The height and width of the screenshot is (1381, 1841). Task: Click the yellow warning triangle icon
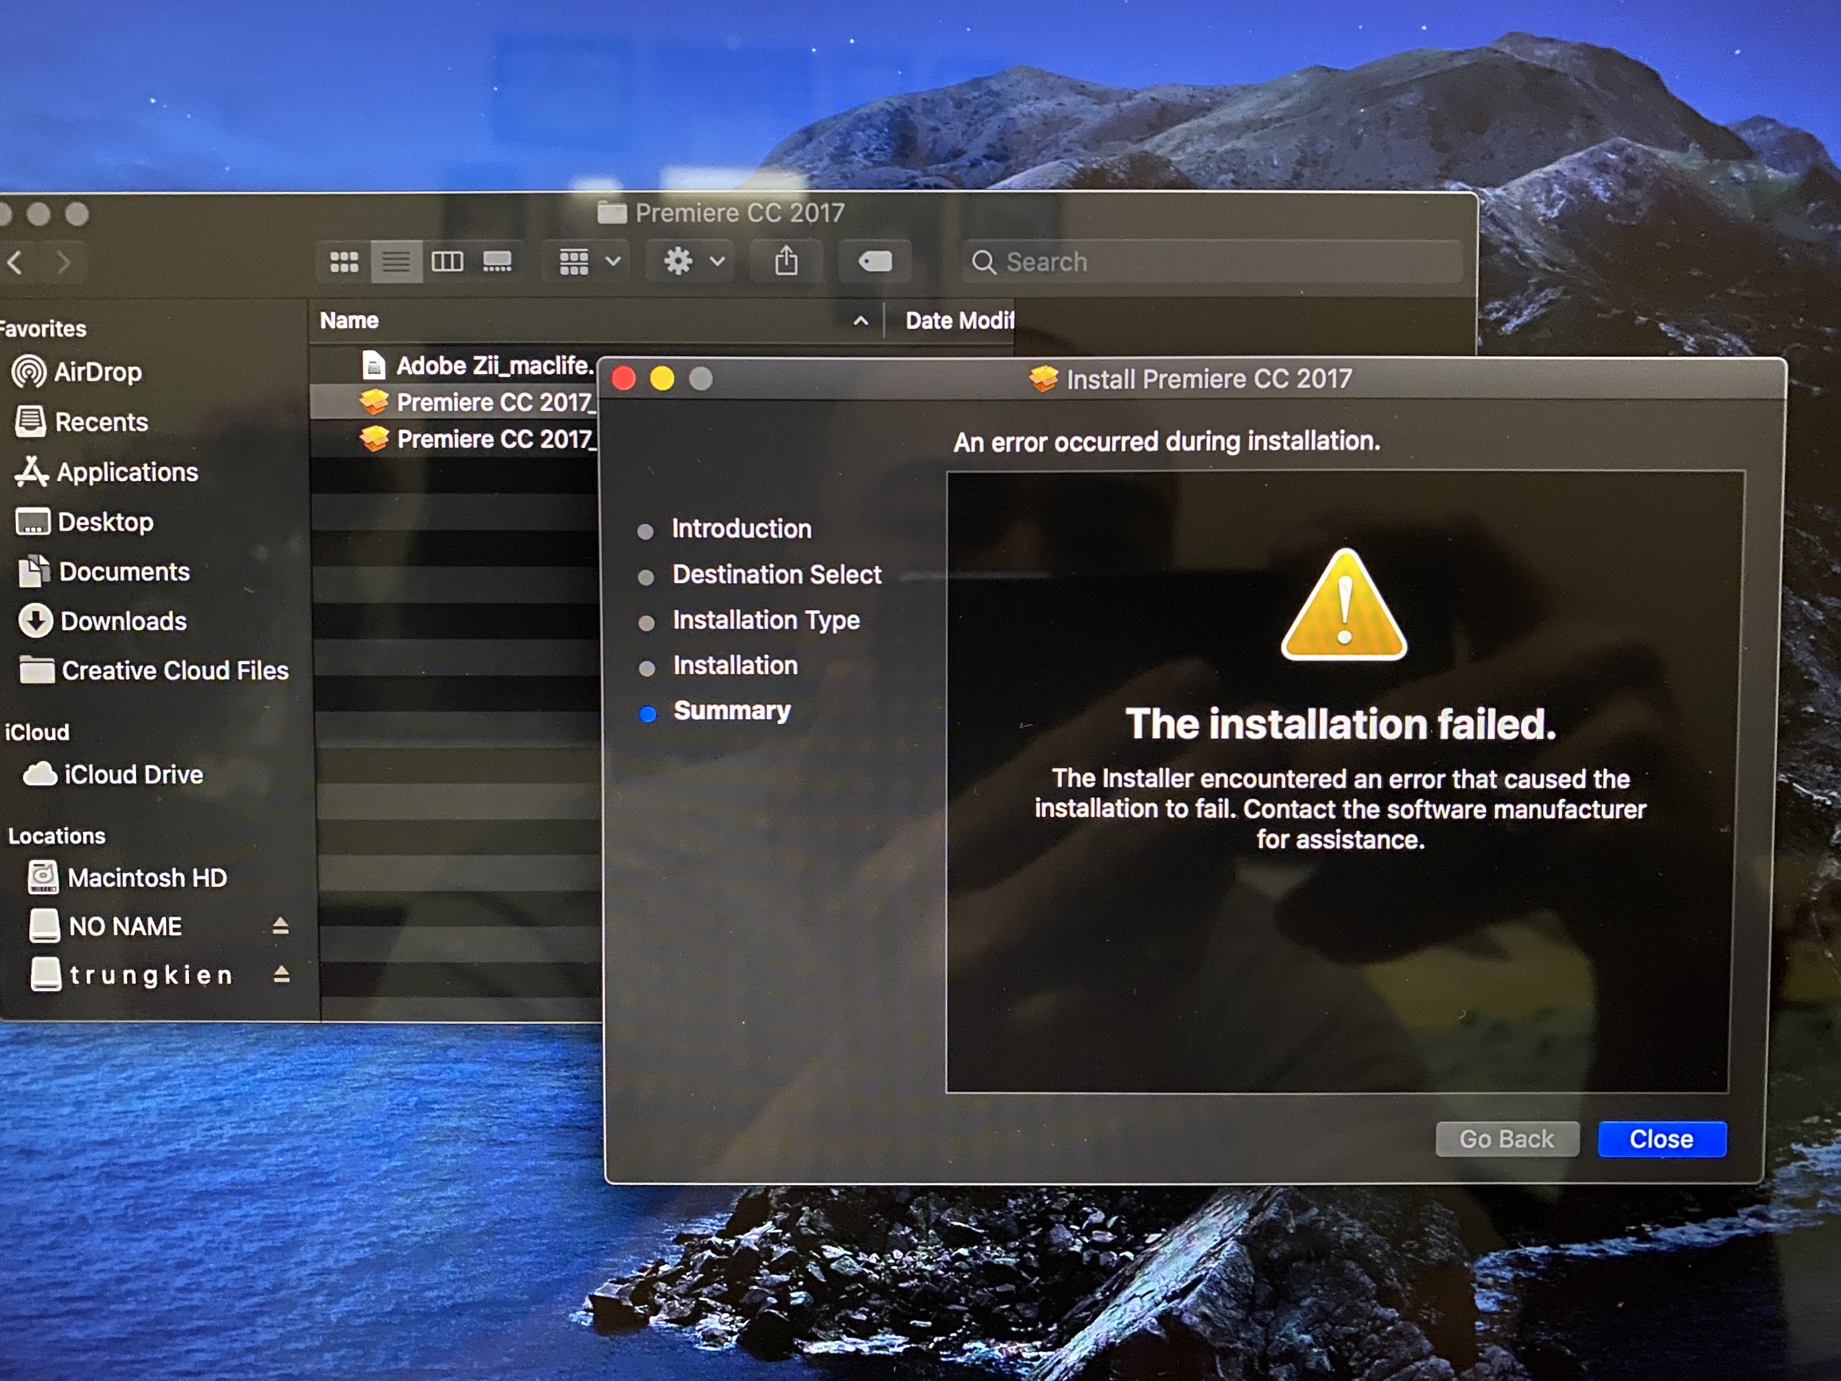pyautogui.click(x=1343, y=605)
